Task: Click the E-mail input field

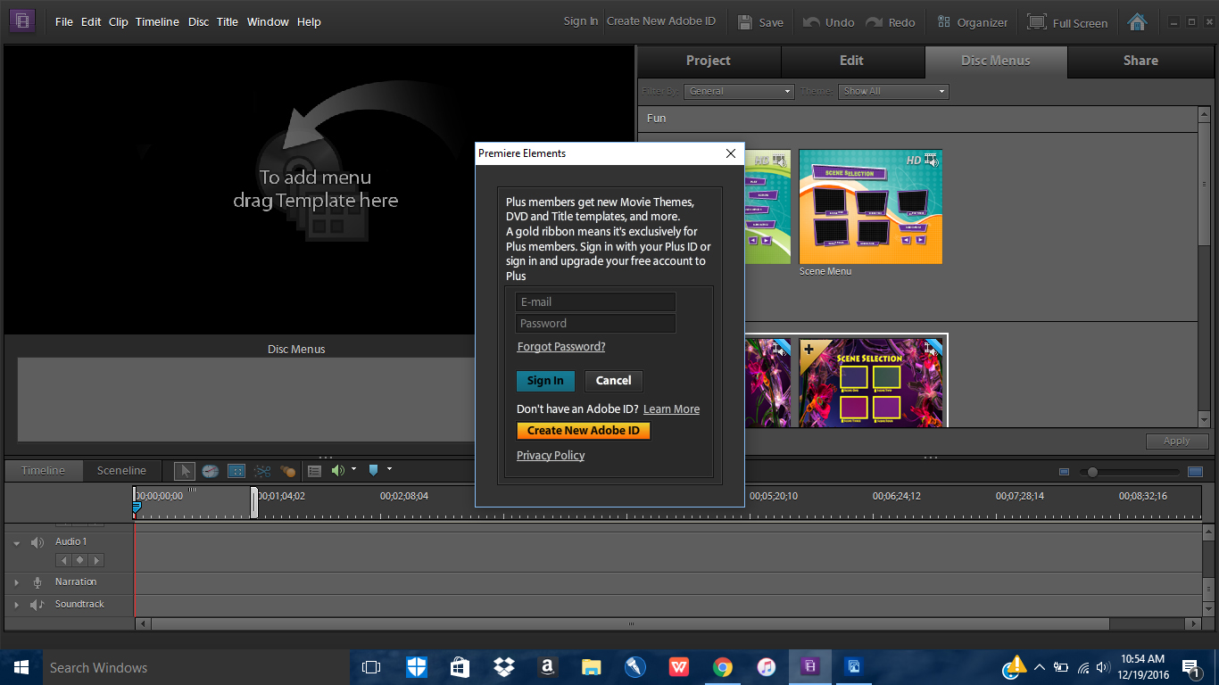Action: (595, 302)
